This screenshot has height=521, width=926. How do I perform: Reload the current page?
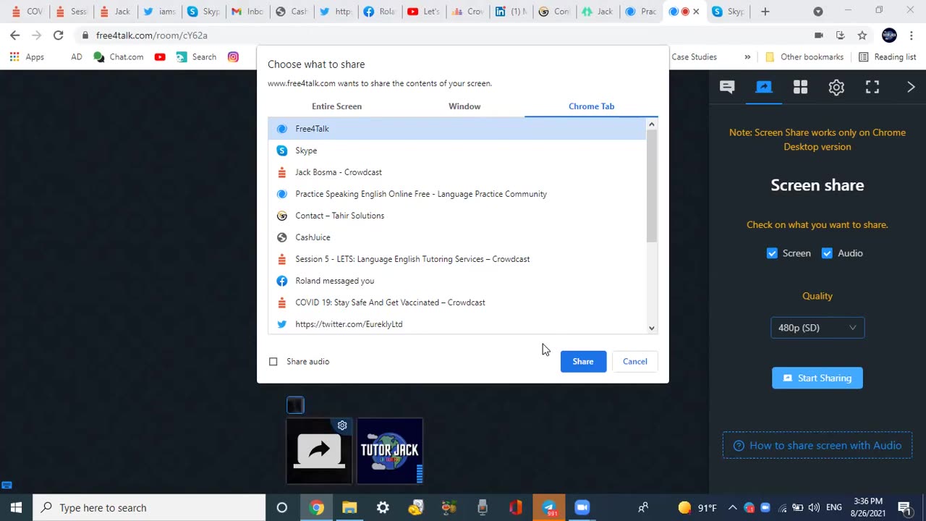(59, 35)
